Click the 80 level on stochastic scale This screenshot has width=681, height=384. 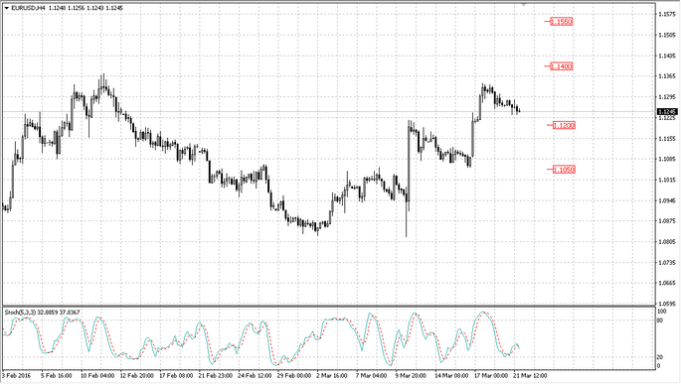pos(660,320)
